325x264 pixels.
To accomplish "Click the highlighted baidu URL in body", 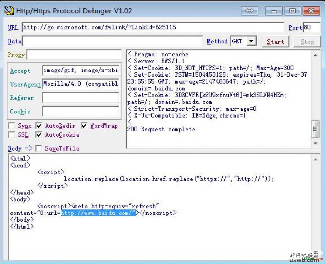I will coord(98,213).
